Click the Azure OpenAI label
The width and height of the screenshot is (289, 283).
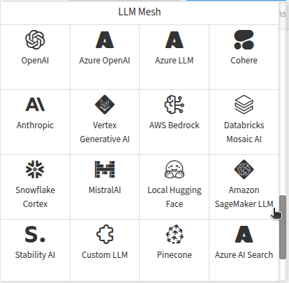pyautogui.click(x=105, y=61)
